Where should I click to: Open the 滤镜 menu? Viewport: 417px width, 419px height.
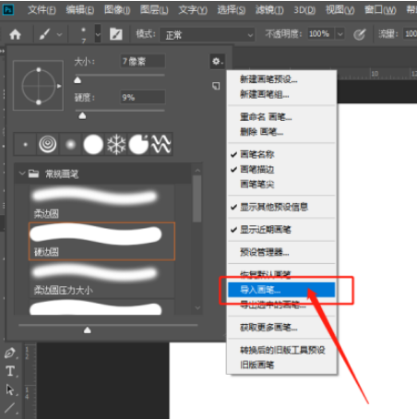269,10
